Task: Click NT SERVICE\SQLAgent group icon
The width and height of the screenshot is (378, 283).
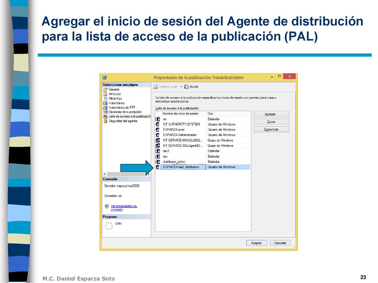Action: [158, 146]
